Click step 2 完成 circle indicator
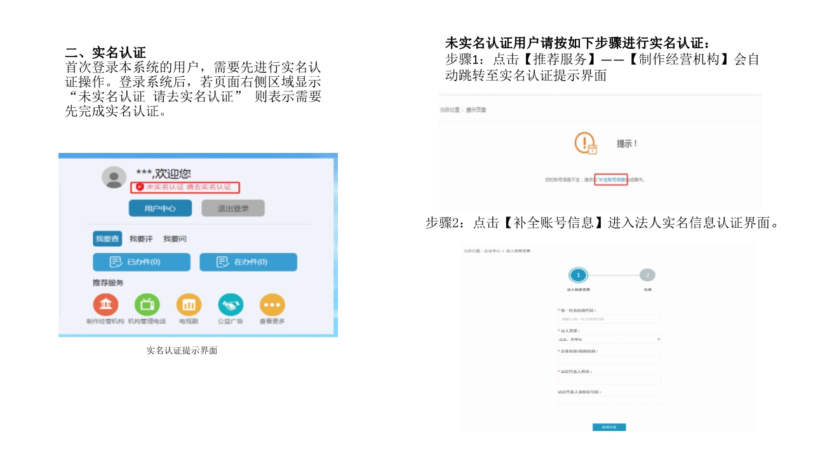813x457 pixels. click(x=647, y=275)
